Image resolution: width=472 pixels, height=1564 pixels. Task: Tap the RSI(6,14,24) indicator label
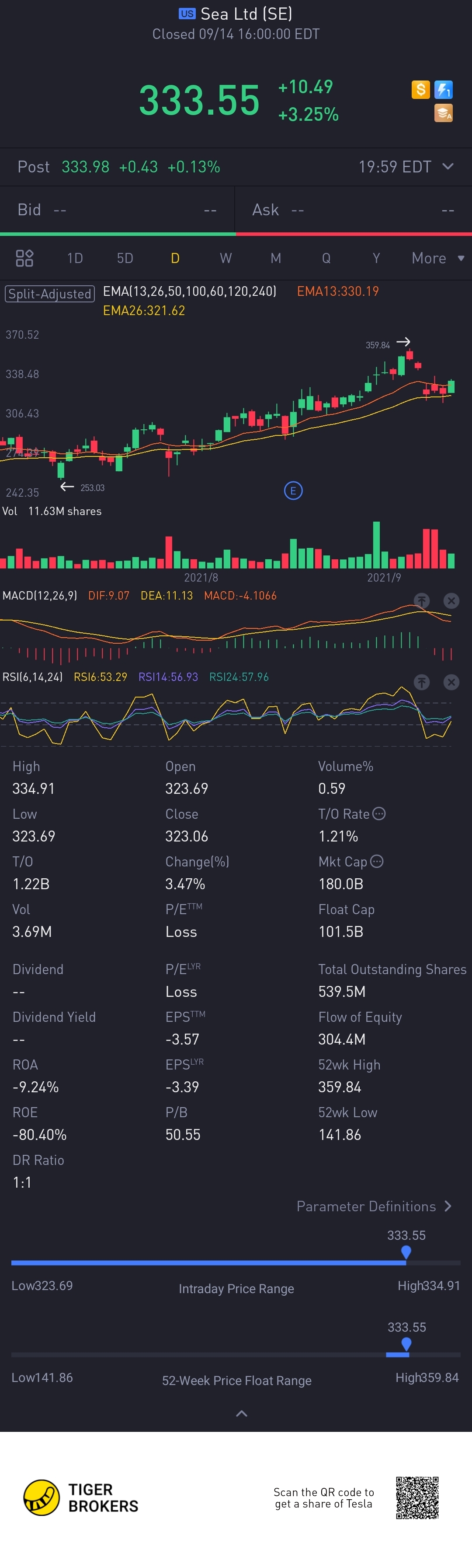pos(33,677)
